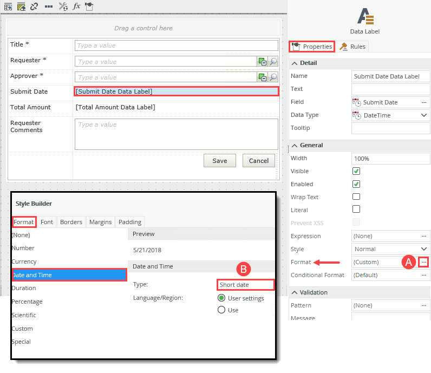431x373 pixels.
Task: Click the table with lightning bolt toolbar icon
Action: pyautogui.click(x=8, y=6)
